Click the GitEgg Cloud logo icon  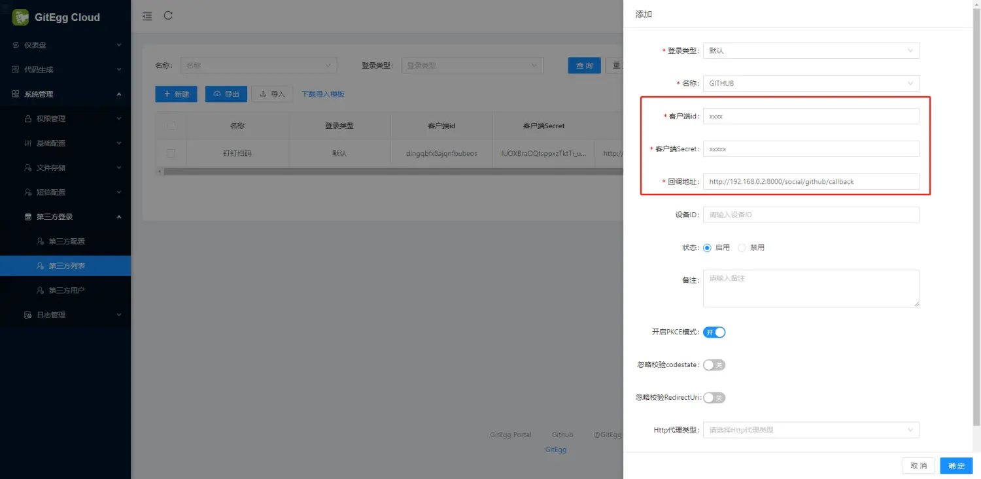pos(20,17)
